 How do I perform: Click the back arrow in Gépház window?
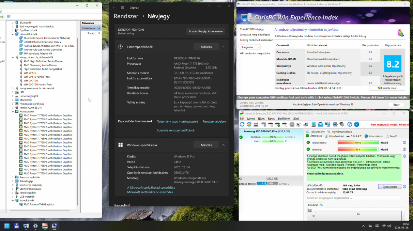point(114,7)
